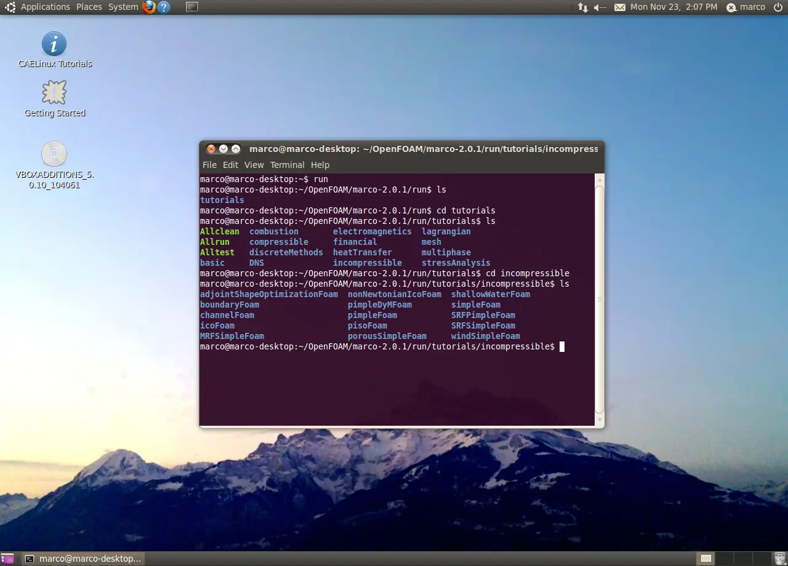788x566 pixels.
Task: Click the terminal vertical scrollbar
Action: tap(600, 299)
